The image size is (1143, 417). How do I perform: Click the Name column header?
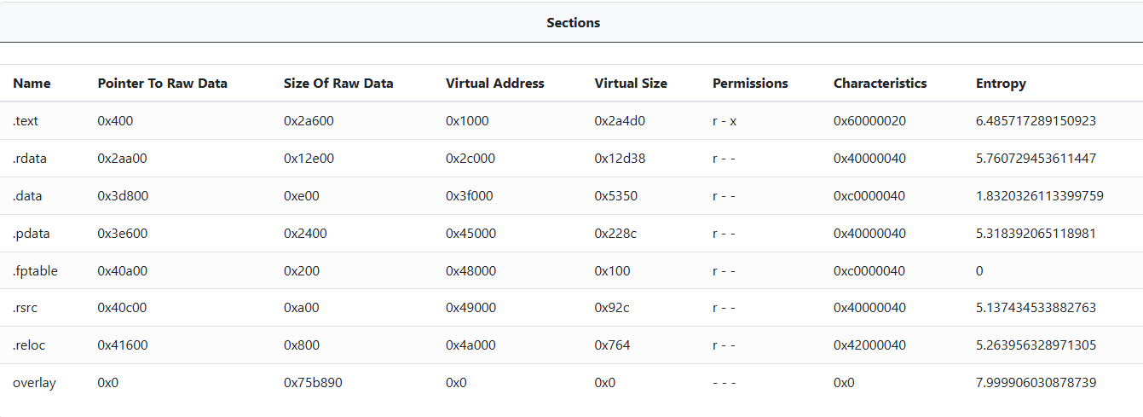[32, 84]
